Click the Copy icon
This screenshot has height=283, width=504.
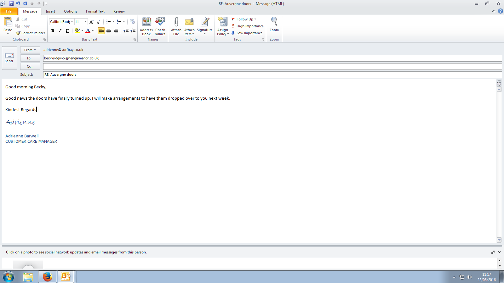18,26
